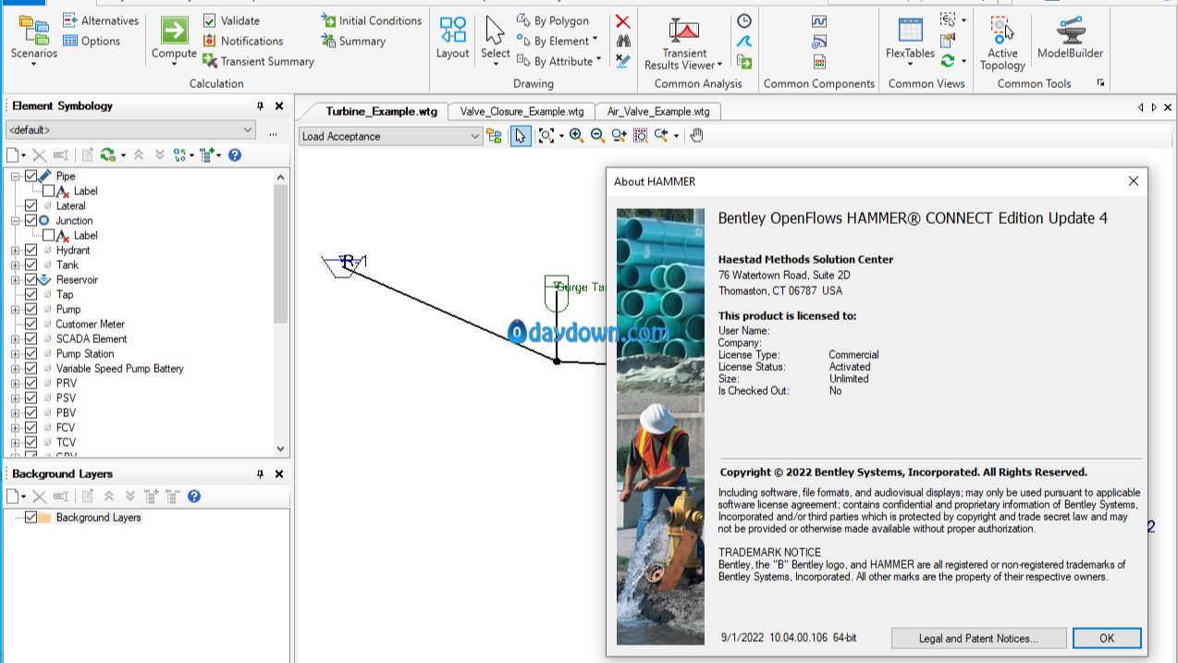Image resolution: width=1178 pixels, height=663 pixels.
Task: Switch to the Air_Valve_Example.wtg tab
Action: coord(658,111)
